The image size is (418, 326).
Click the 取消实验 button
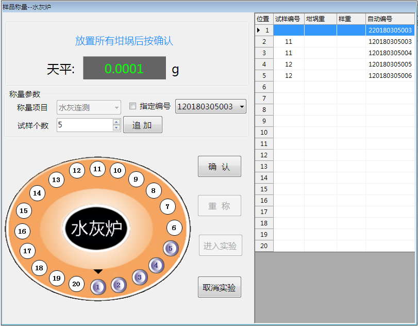[x=219, y=287]
